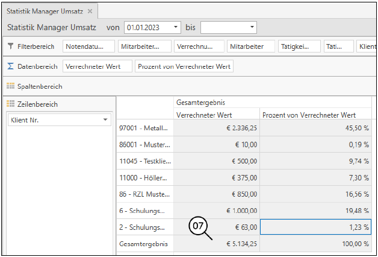Image resolution: width=378 pixels, height=257 pixels.
Task: Select Prozent von Verrechneter Wert data field
Action: tap(184, 66)
